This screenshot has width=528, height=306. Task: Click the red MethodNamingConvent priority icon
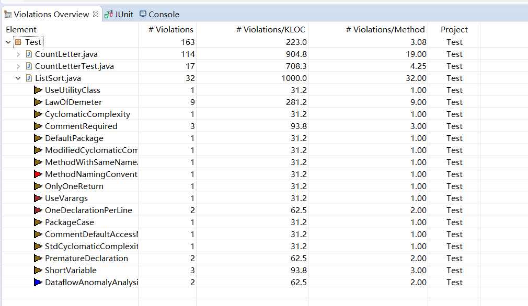pyautogui.click(x=38, y=174)
